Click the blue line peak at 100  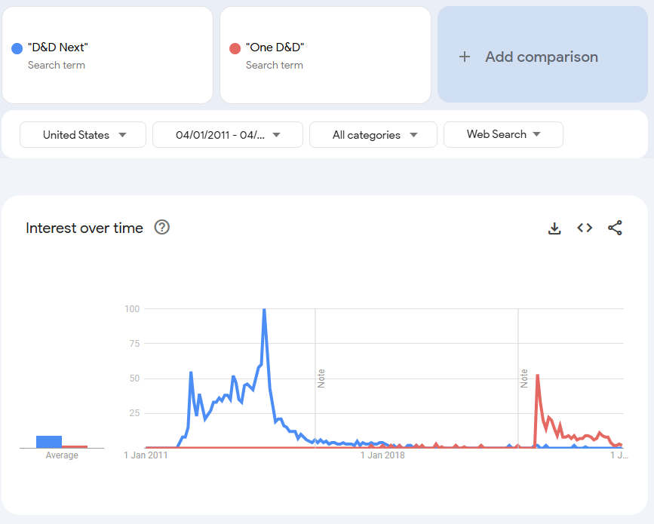tap(264, 310)
